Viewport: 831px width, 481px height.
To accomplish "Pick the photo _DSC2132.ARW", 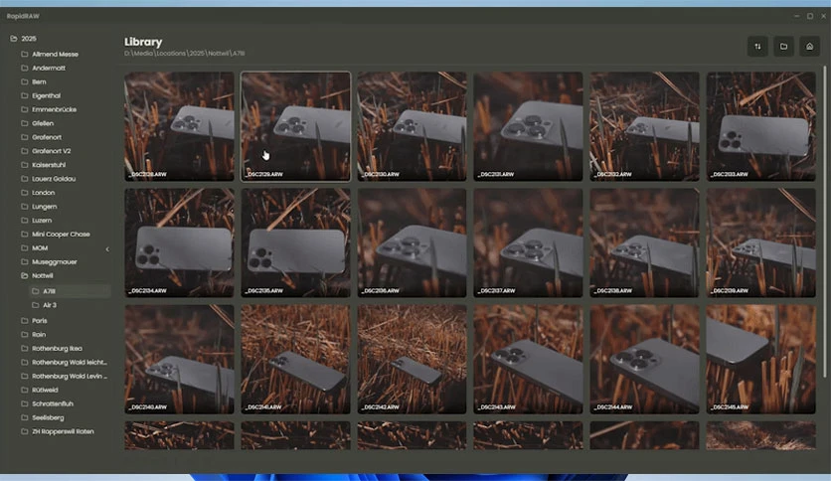I will [x=644, y=126].
